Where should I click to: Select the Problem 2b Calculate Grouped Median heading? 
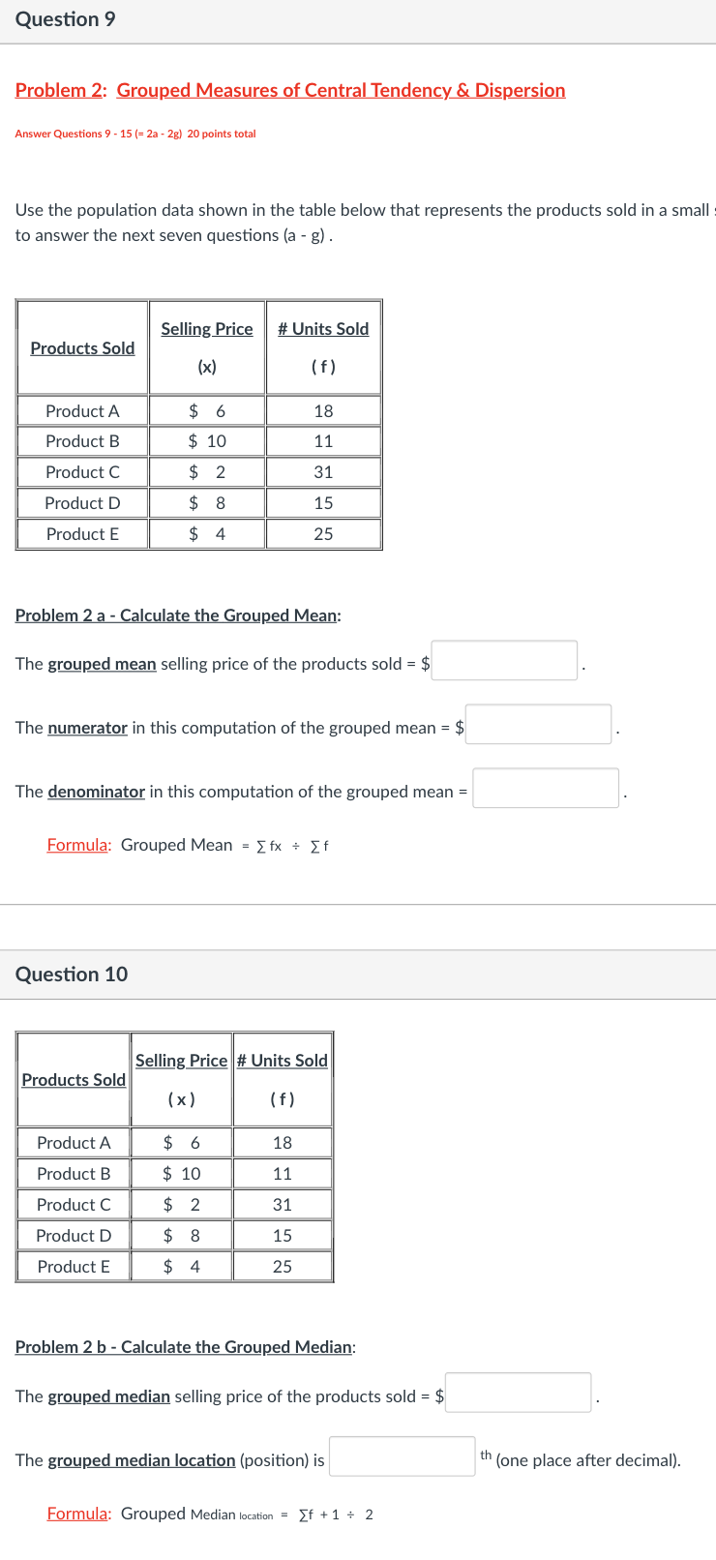(x=183, y=1346)
